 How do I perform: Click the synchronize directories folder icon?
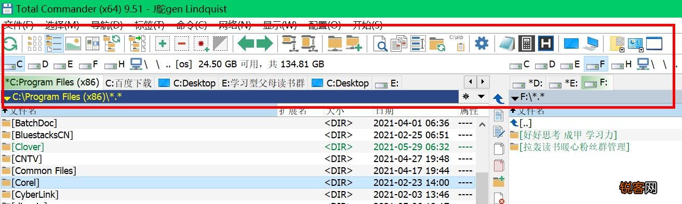click(437, 43)
